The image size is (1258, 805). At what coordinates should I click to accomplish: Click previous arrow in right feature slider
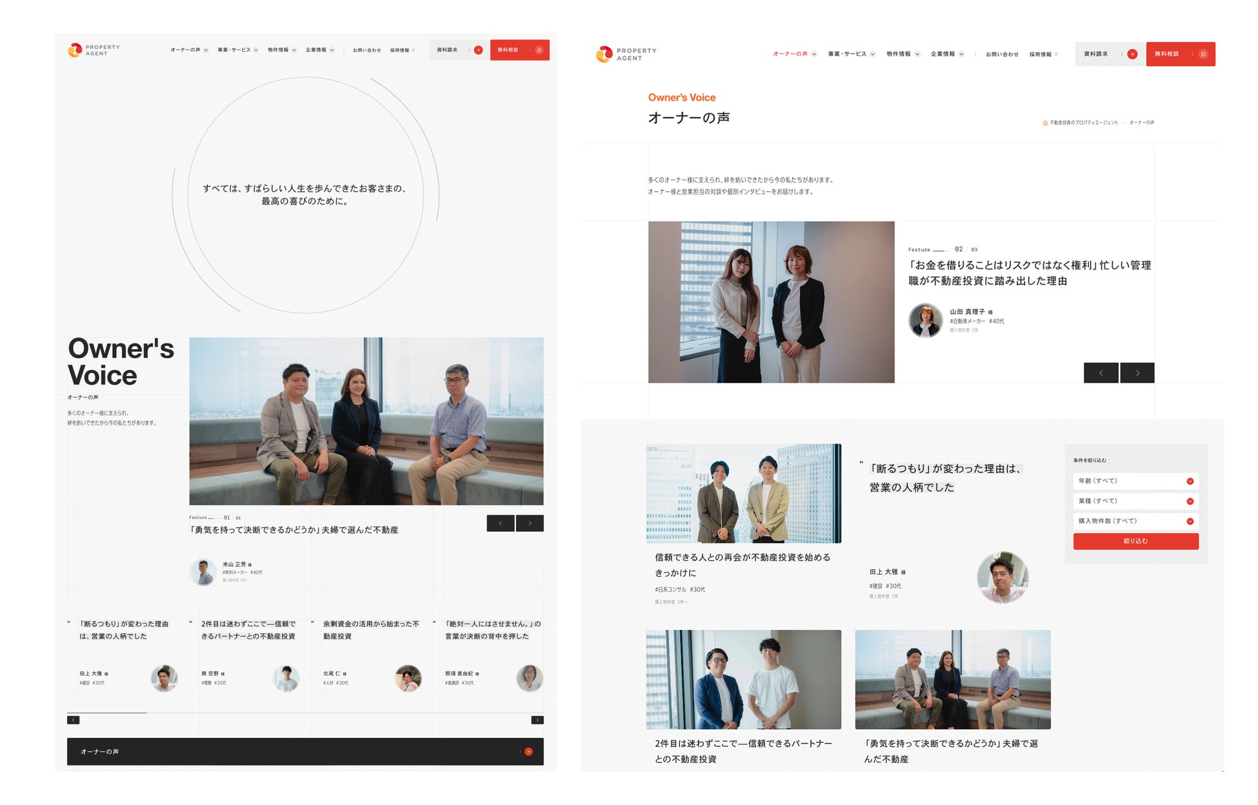pyautogui.click(x=1101, y=372)
